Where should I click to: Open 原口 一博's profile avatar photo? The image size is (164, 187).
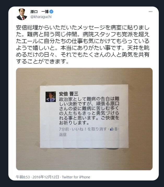coord(22,14)
